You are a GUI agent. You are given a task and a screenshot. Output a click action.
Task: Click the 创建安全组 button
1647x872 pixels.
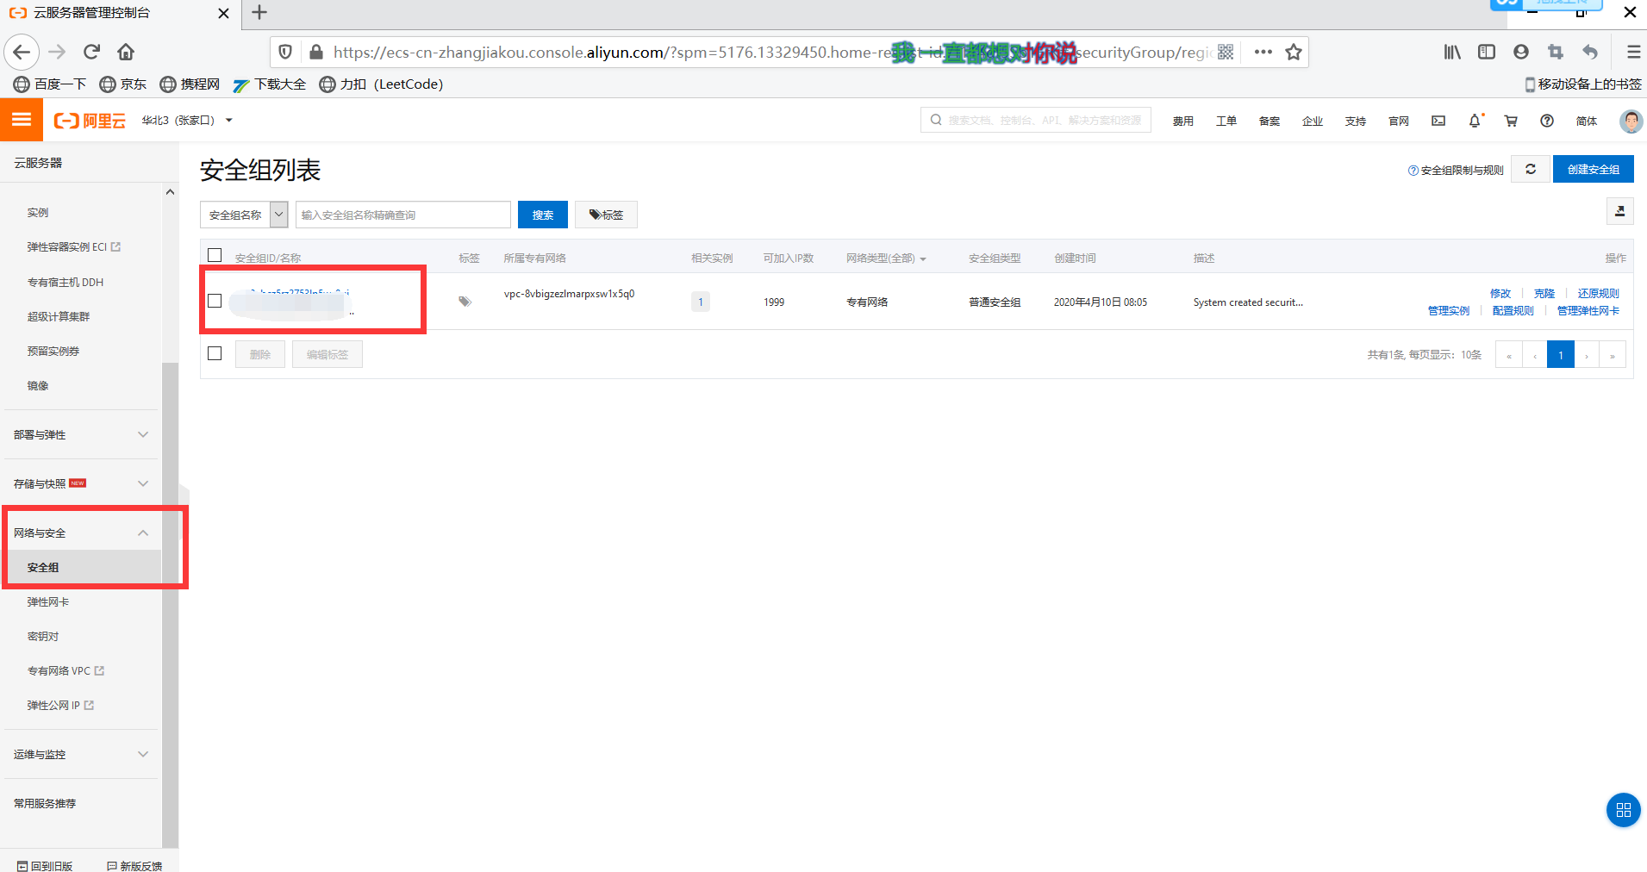(1593, 169)
